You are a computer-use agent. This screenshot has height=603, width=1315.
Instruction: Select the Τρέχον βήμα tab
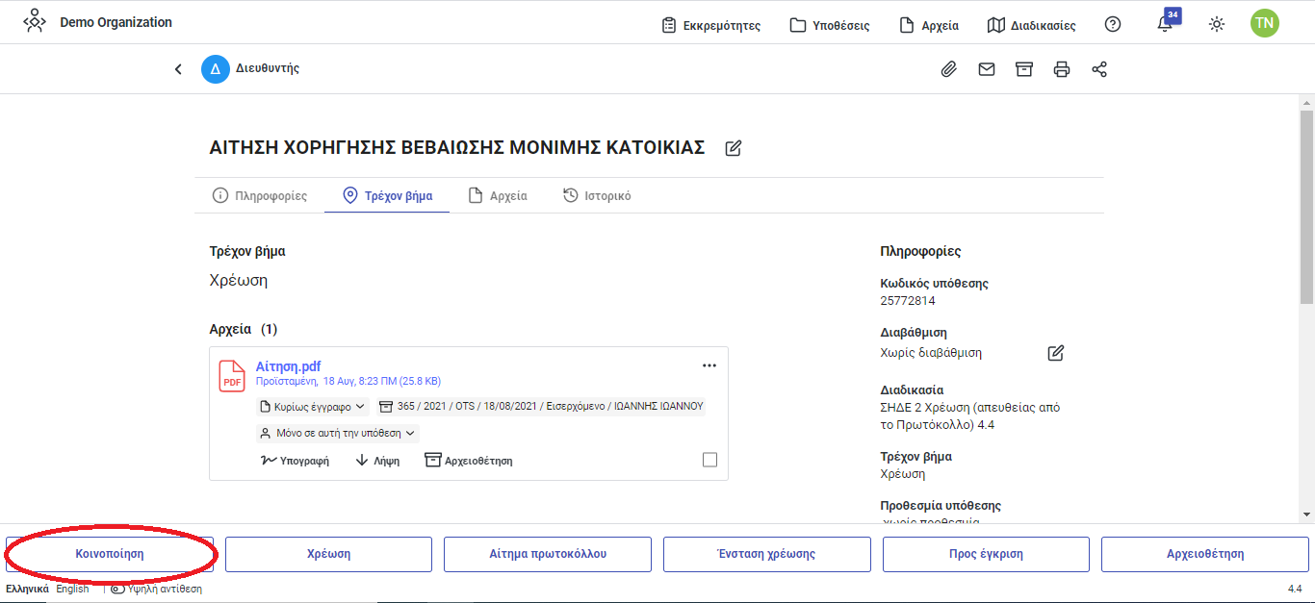point(387,195)
